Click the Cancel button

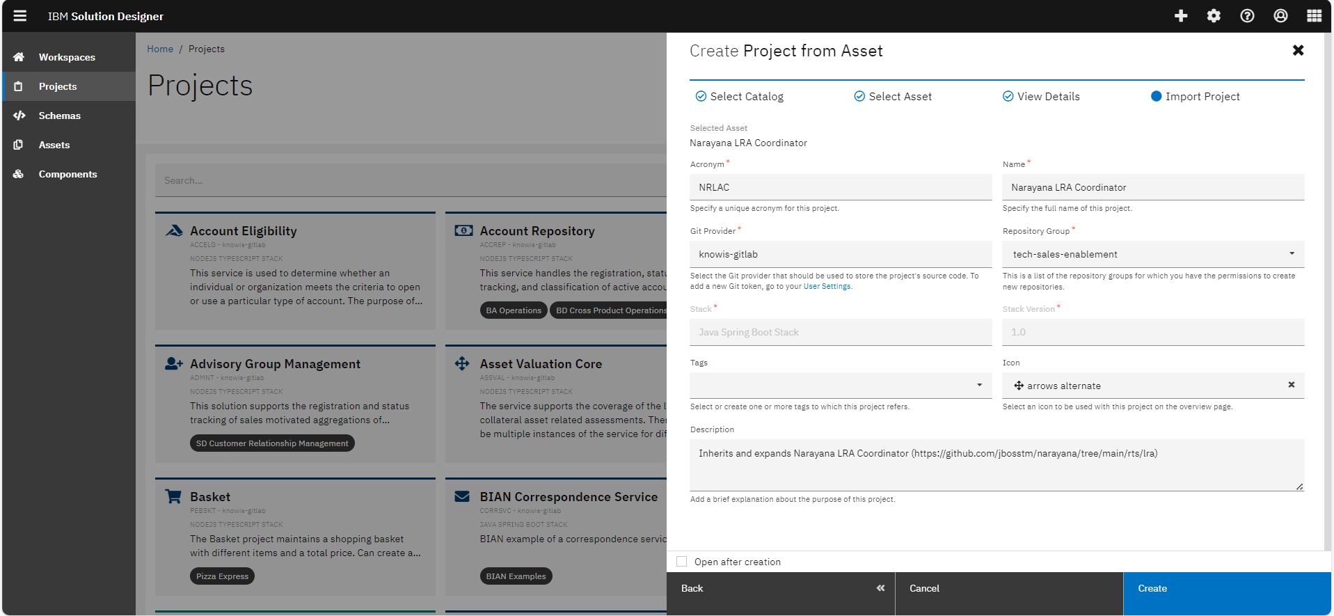1009,594
